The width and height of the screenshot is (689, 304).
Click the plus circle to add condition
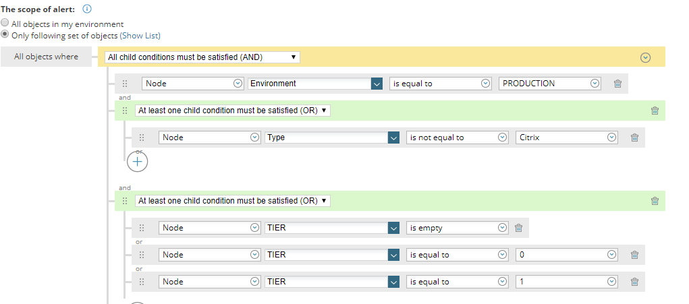(138, 161)
